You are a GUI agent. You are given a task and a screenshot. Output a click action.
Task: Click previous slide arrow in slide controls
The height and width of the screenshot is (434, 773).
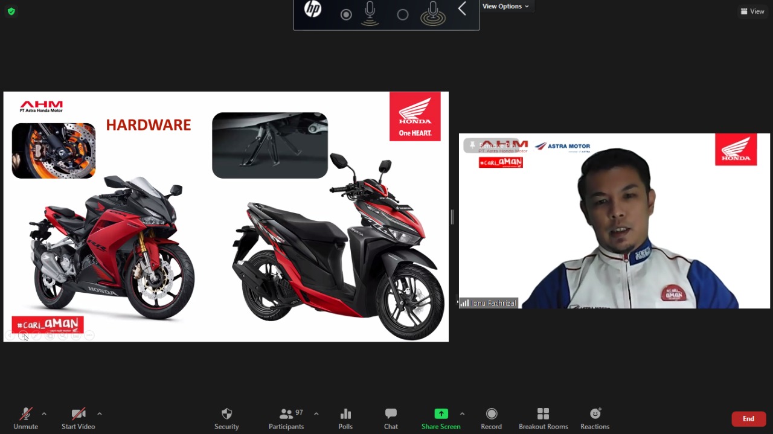(10, 335)
